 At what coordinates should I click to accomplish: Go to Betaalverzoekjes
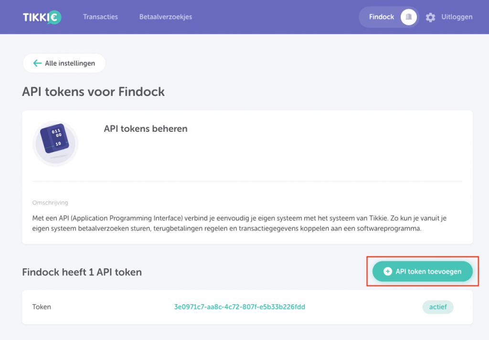point(166,17)
